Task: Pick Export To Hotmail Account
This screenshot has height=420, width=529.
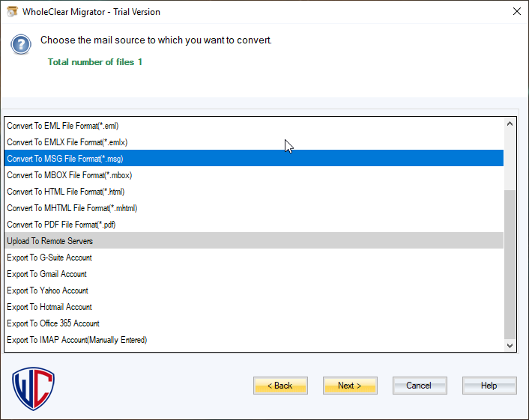Action: (x=49, y=307)
